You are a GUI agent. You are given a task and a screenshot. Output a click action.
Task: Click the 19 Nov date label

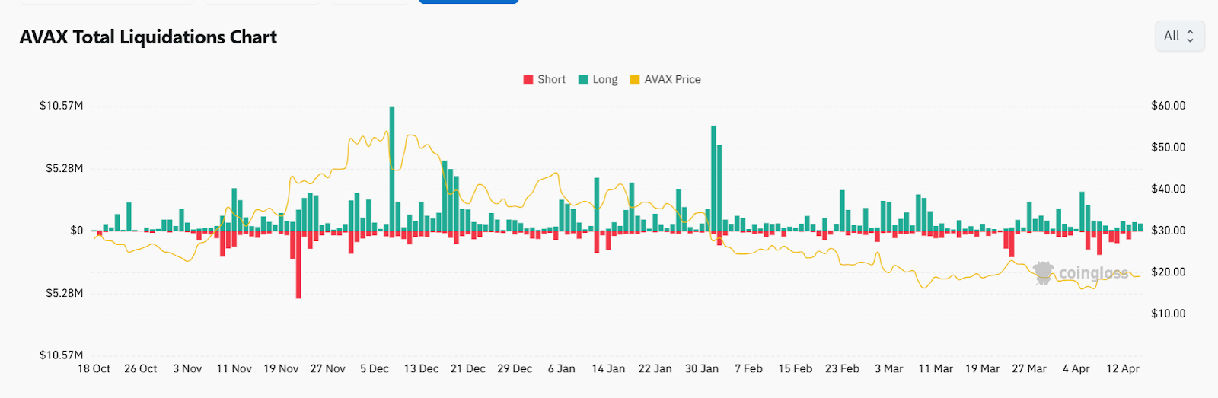click(281, 368)
